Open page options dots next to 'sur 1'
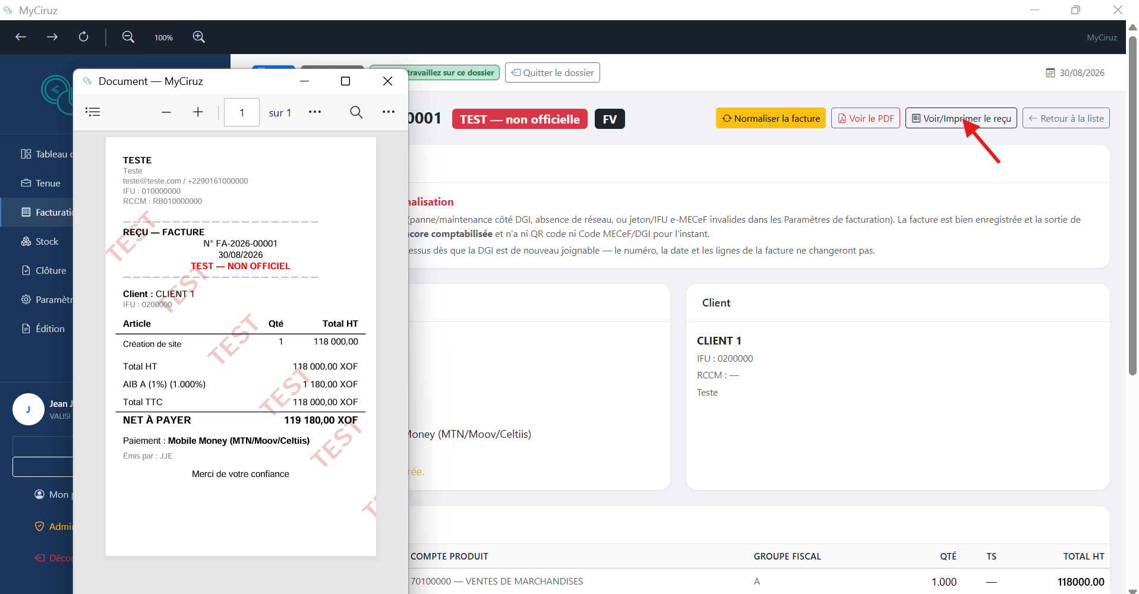 pos(315,112)
